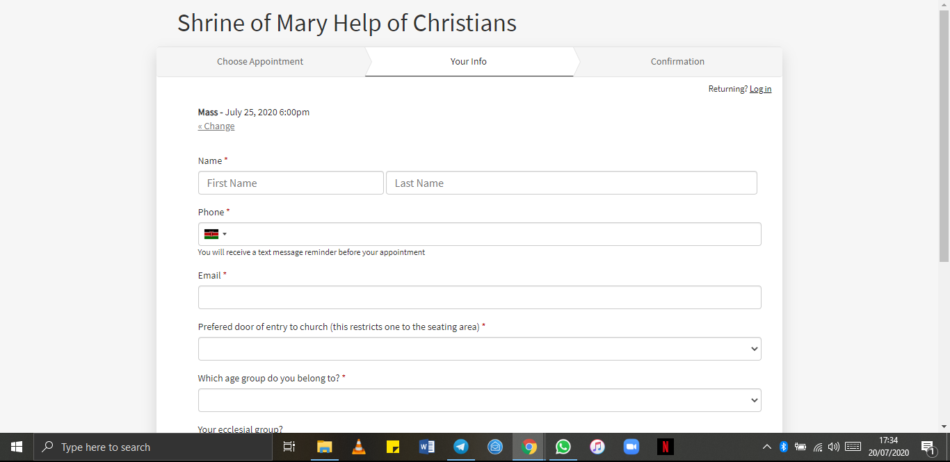Launch Netflix from the taskbar
950x462 pixels.
pos(666,447)
